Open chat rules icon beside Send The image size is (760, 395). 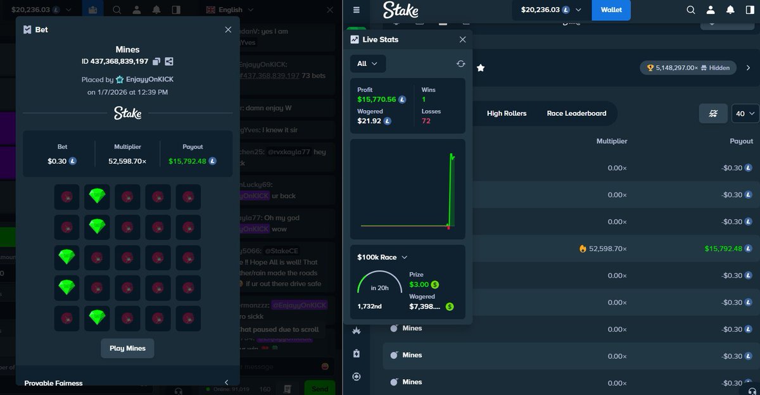(x=288, y=389)
